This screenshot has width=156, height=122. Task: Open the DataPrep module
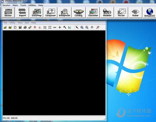37,12
